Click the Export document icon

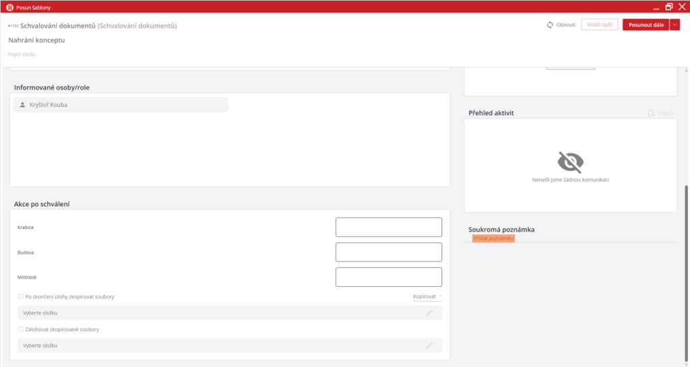coord(651,113)
